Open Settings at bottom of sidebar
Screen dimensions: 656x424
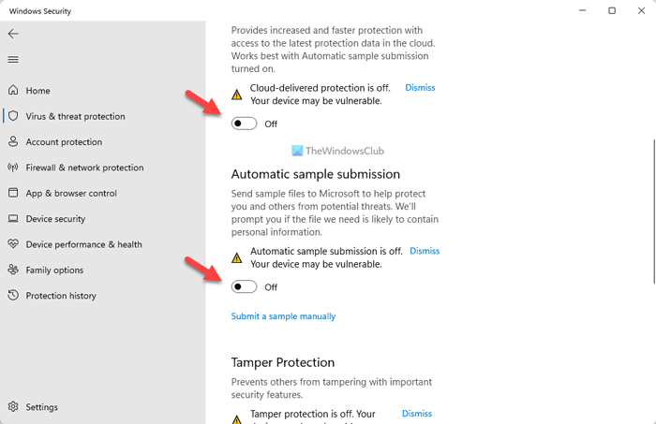tap(41, 407)
